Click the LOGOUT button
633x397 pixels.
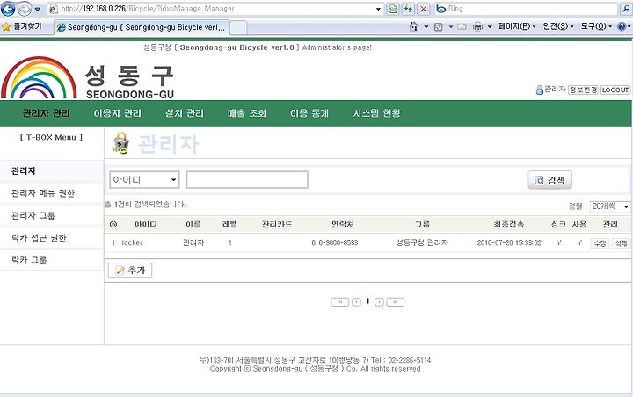click(x=615, y=90)
